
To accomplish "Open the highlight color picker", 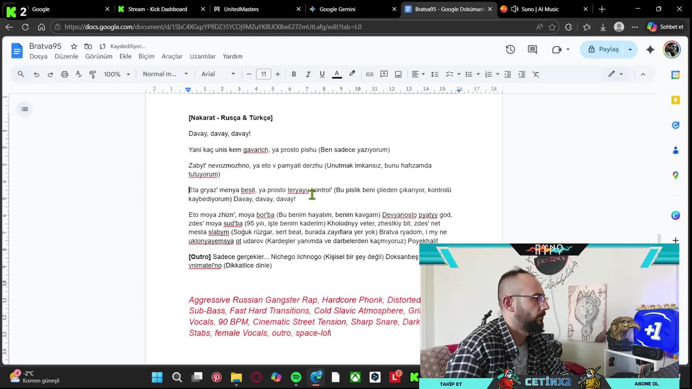I will (352, 74).
